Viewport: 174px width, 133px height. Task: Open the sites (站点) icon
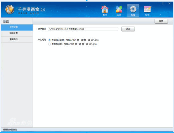(x=119, y=11)
